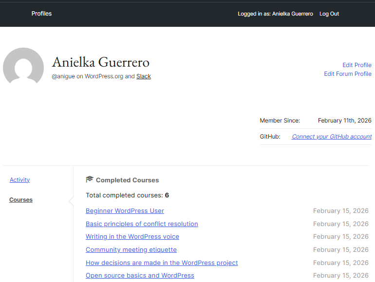Open Writing in the WordPress voice course
The width and height of the screenshot is (375, 282).
(132, 236)
